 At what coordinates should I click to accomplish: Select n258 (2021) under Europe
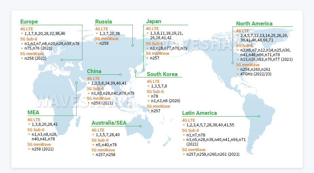click(35, 58)
